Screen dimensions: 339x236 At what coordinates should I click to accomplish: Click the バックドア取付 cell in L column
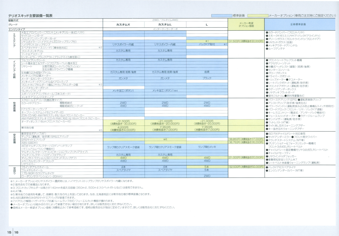(x=207, y=45)
